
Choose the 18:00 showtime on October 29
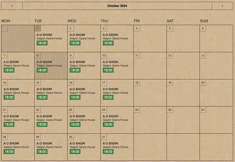click(x=42, y=151)
